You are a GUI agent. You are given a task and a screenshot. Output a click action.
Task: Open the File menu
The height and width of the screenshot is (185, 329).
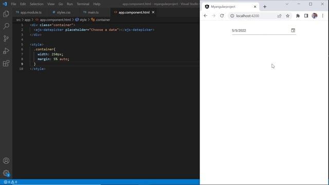click(x=13, y=4)
